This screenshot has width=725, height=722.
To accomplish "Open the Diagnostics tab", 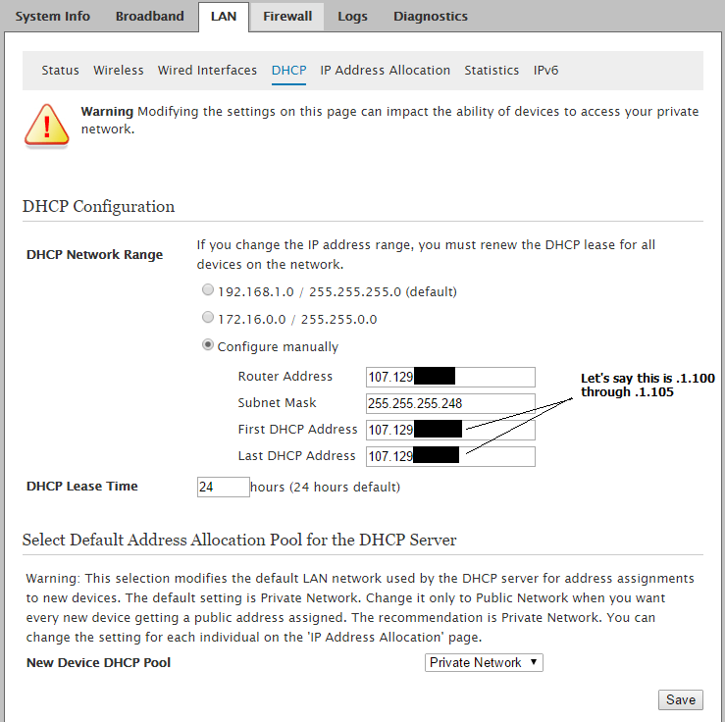I will (430, 17).
